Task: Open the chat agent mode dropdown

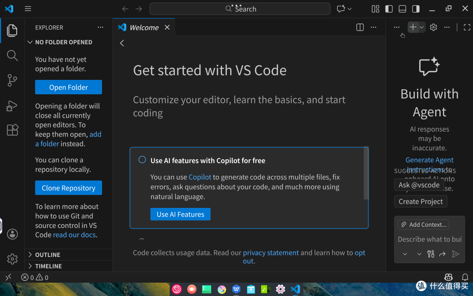Action: [x=405, y=254]
